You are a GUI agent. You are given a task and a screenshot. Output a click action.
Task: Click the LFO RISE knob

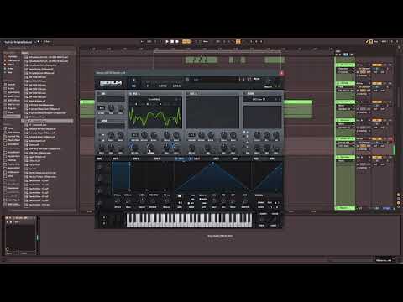[223, 201]
